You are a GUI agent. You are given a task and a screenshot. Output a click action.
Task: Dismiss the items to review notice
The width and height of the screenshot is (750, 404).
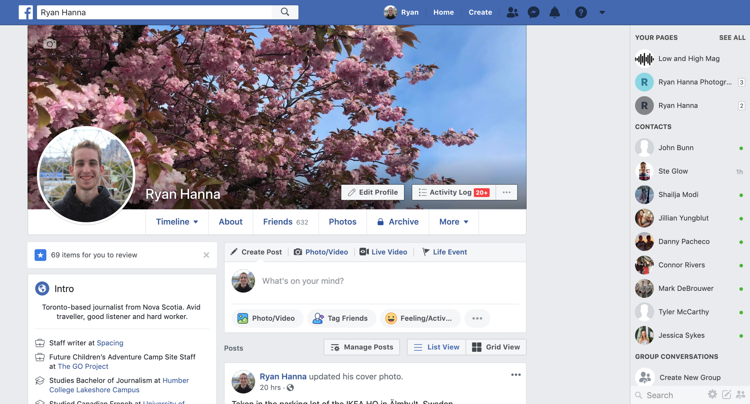206,255
